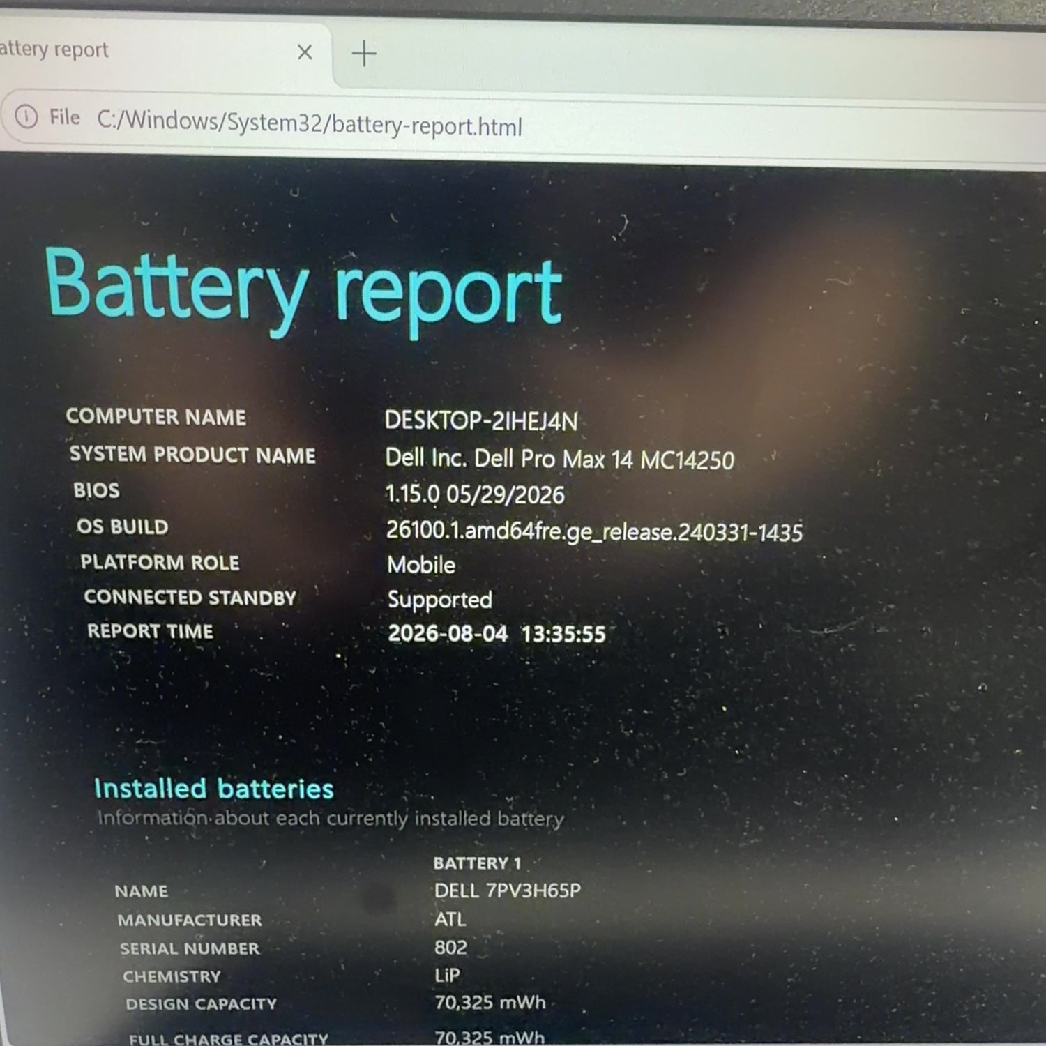This screenshot has width=1046, height=1046.
Task: Open a new browser tab with plus
Action: tap(364, 54)
